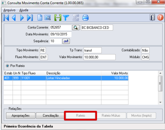Click the table scrollbar down arrow
This screenshot has width=165, height=130.
click(x=160, y=102)
